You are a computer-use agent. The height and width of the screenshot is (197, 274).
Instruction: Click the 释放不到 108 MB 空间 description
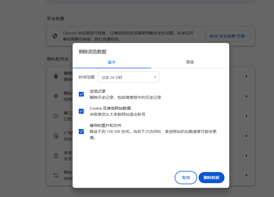(153, 135)
